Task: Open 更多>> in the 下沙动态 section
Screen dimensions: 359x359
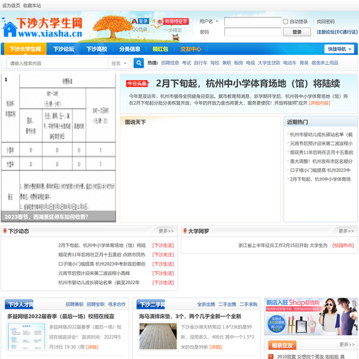Action: (x=166, y=231)
